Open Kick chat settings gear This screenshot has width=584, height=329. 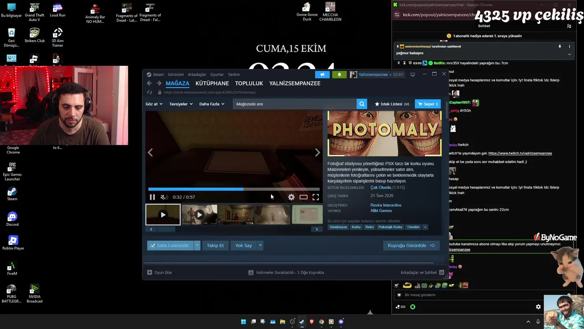point(538,307)
